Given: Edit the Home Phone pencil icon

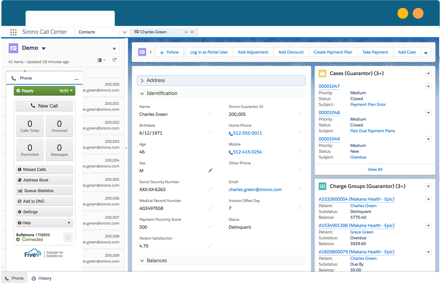Looking at the screenshot, I should pyautogui.click(x=299, y=133).
